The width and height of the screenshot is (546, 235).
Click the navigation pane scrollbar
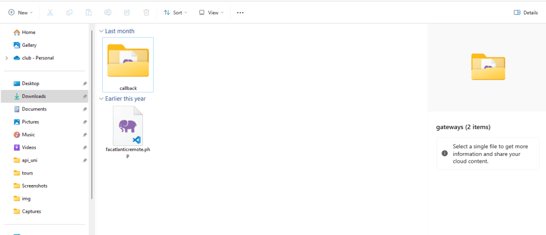(92, 114)
